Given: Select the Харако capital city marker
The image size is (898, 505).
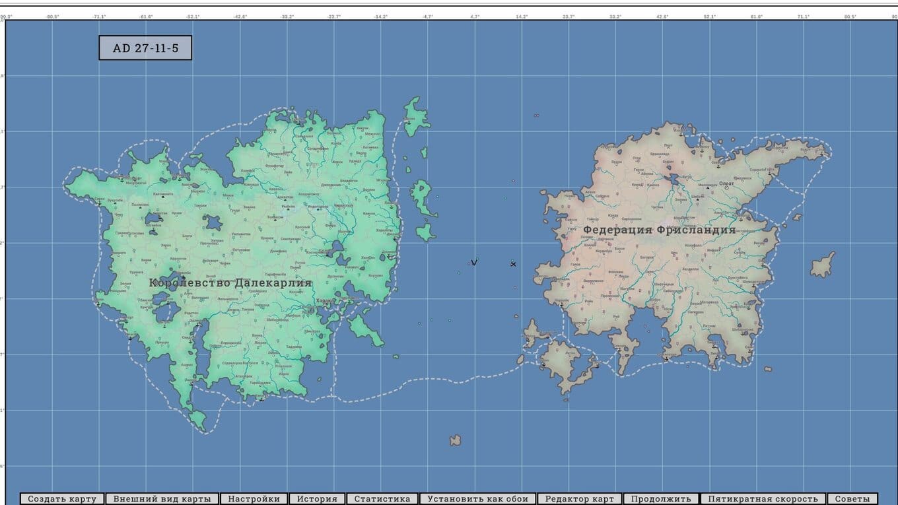Looking at the screenshot, I should (325, 306).
